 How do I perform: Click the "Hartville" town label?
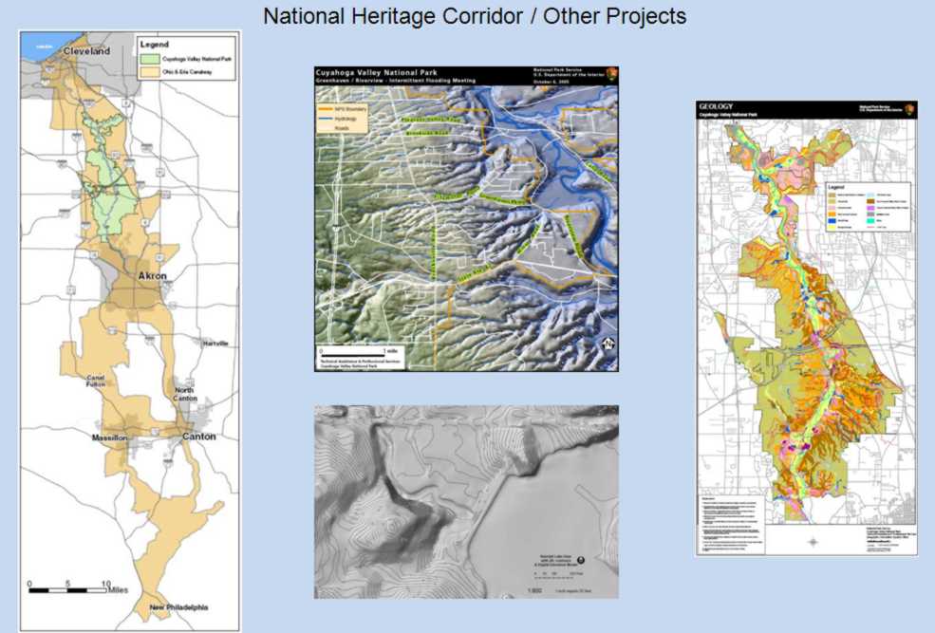(x=215, y=344)
